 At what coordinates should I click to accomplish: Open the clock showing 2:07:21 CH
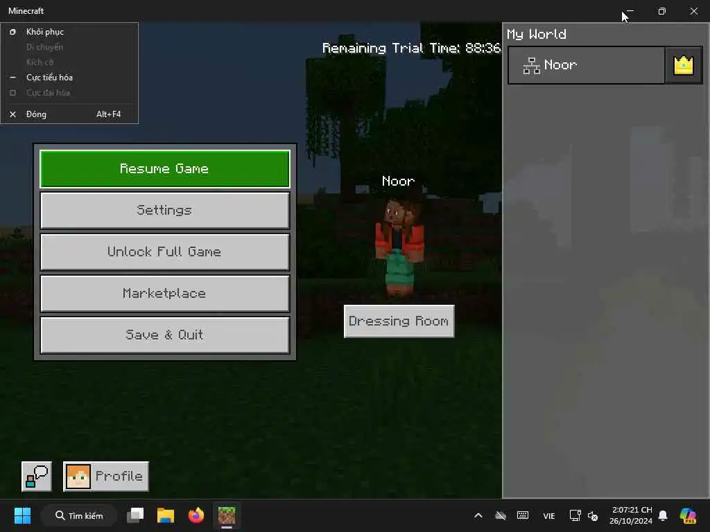tap(631, 515)
